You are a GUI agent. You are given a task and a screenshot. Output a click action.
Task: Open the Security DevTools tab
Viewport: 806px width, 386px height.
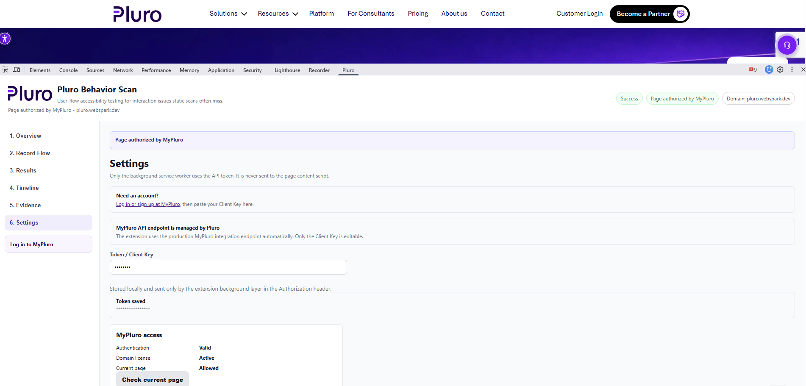pos(253,70)
